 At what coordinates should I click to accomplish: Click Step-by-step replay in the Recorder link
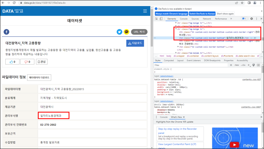click(177, 131)
